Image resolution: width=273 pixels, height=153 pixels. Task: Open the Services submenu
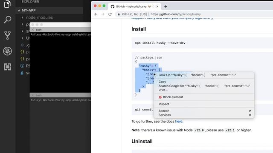204,115
